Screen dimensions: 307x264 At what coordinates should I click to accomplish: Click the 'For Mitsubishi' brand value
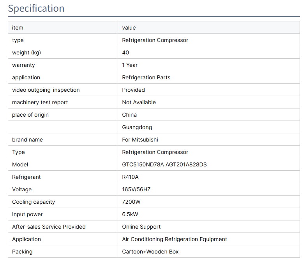click(140, 140)
